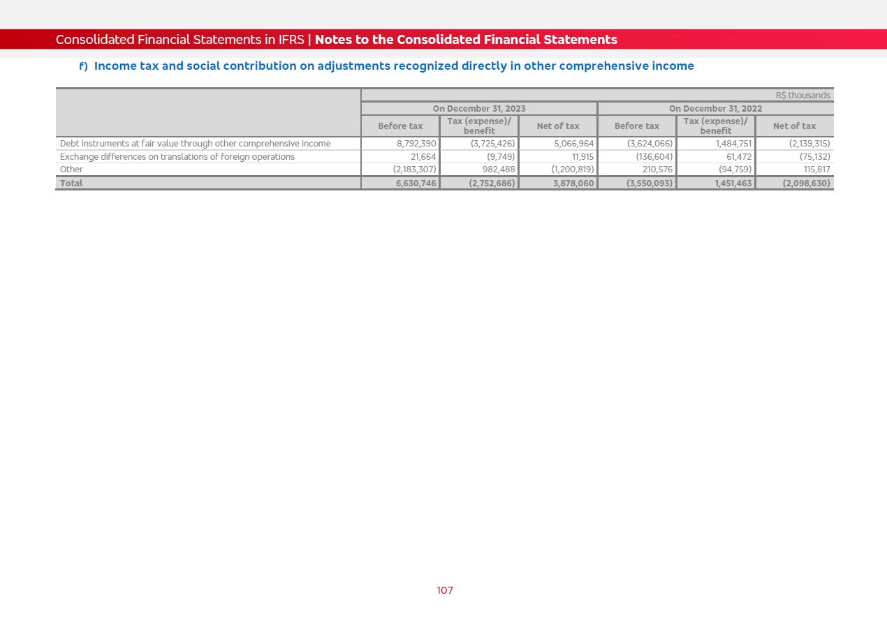The width and height of the screenshot is (887, 623).
Task: Select the 5,066,964 net of tax cell
Action: coord(573,144)
